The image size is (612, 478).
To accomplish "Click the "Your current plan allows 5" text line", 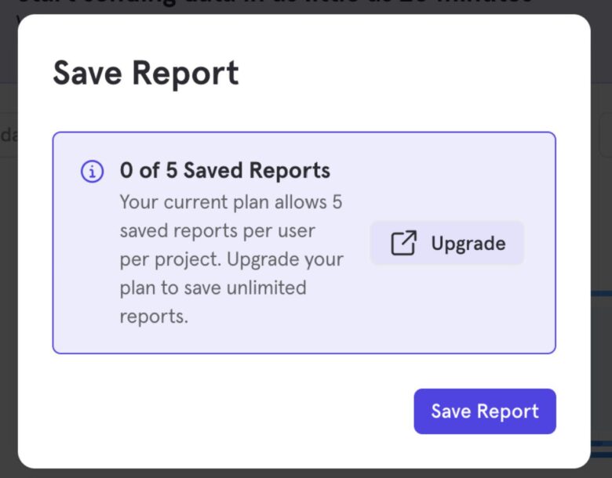I will pyautogui.click(x=231, y=202).
